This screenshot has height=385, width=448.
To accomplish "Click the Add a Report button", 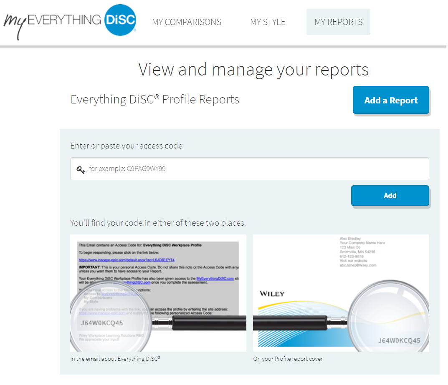I will point(391,100).
